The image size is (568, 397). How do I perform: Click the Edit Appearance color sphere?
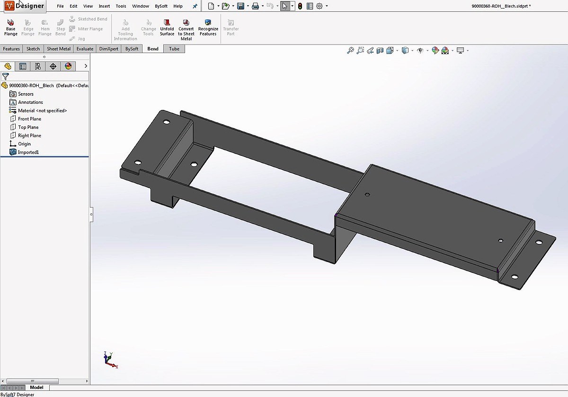[435, 50]
